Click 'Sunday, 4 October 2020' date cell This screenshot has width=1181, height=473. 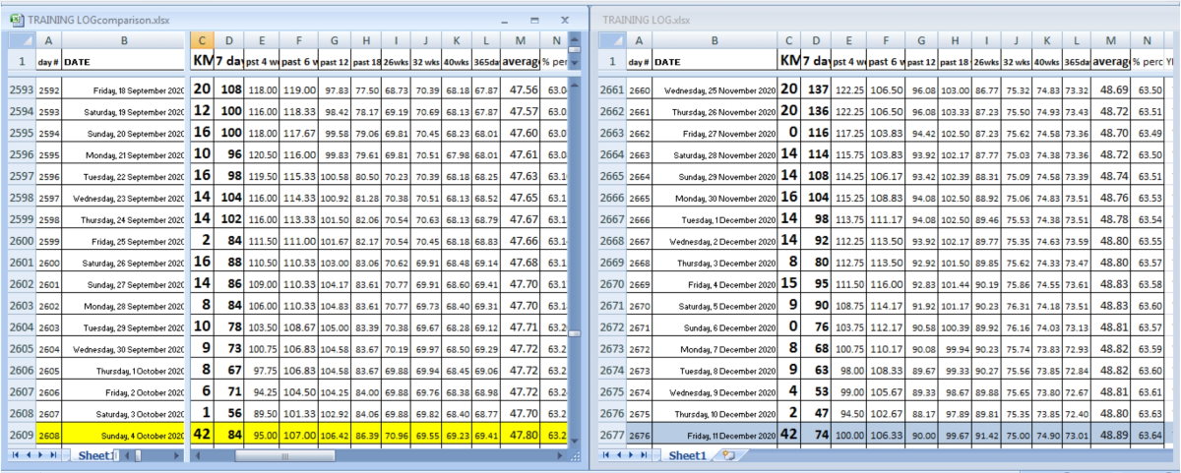(x=123, y=435)
